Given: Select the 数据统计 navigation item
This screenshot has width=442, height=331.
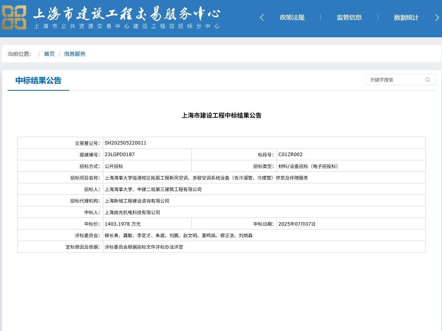Looking at the screenshot, I should [406, 18].
